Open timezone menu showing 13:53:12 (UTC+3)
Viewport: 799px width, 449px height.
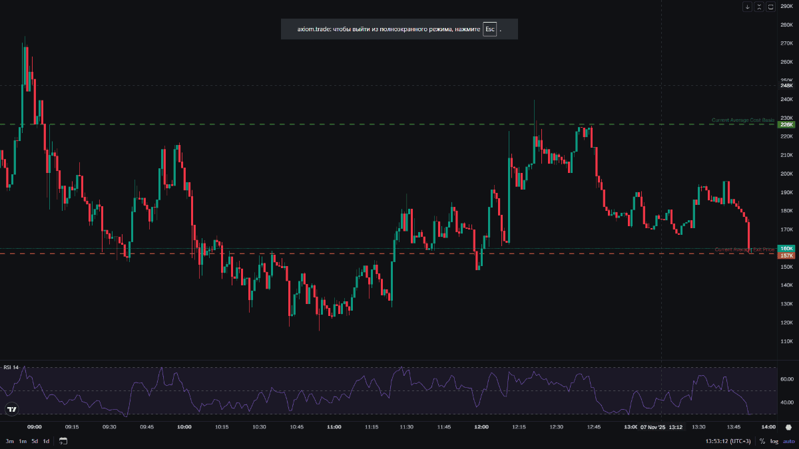point(728,441)
